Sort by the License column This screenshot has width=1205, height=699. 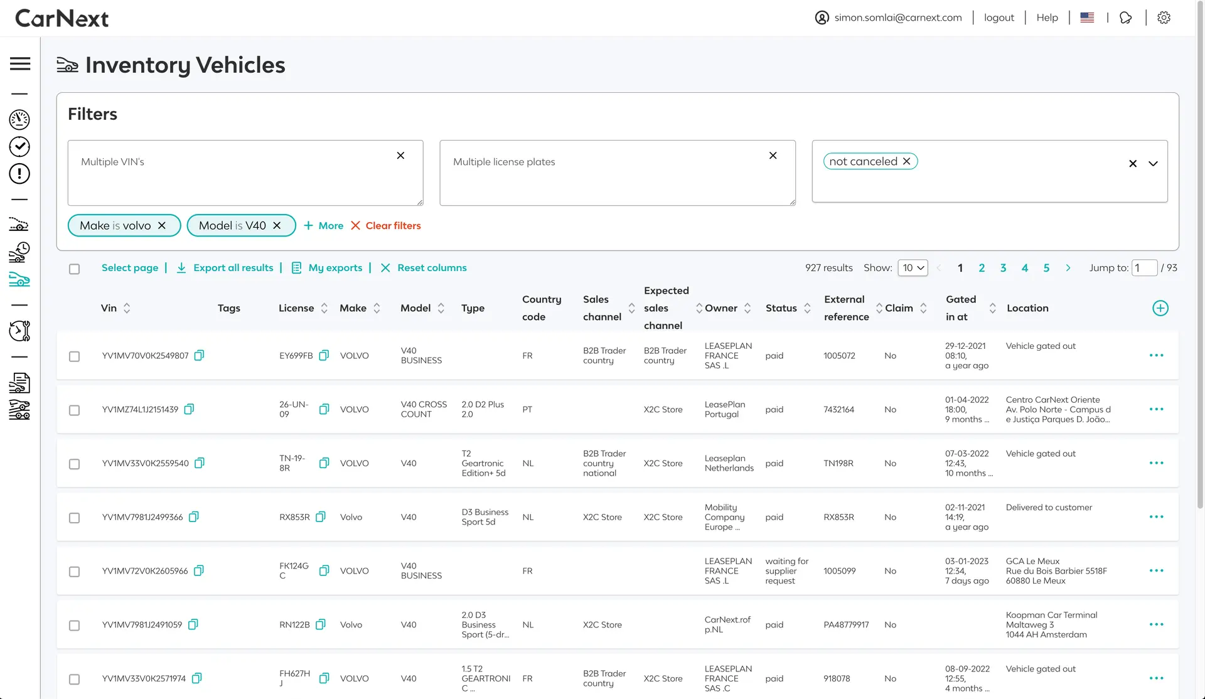point(324,308)
